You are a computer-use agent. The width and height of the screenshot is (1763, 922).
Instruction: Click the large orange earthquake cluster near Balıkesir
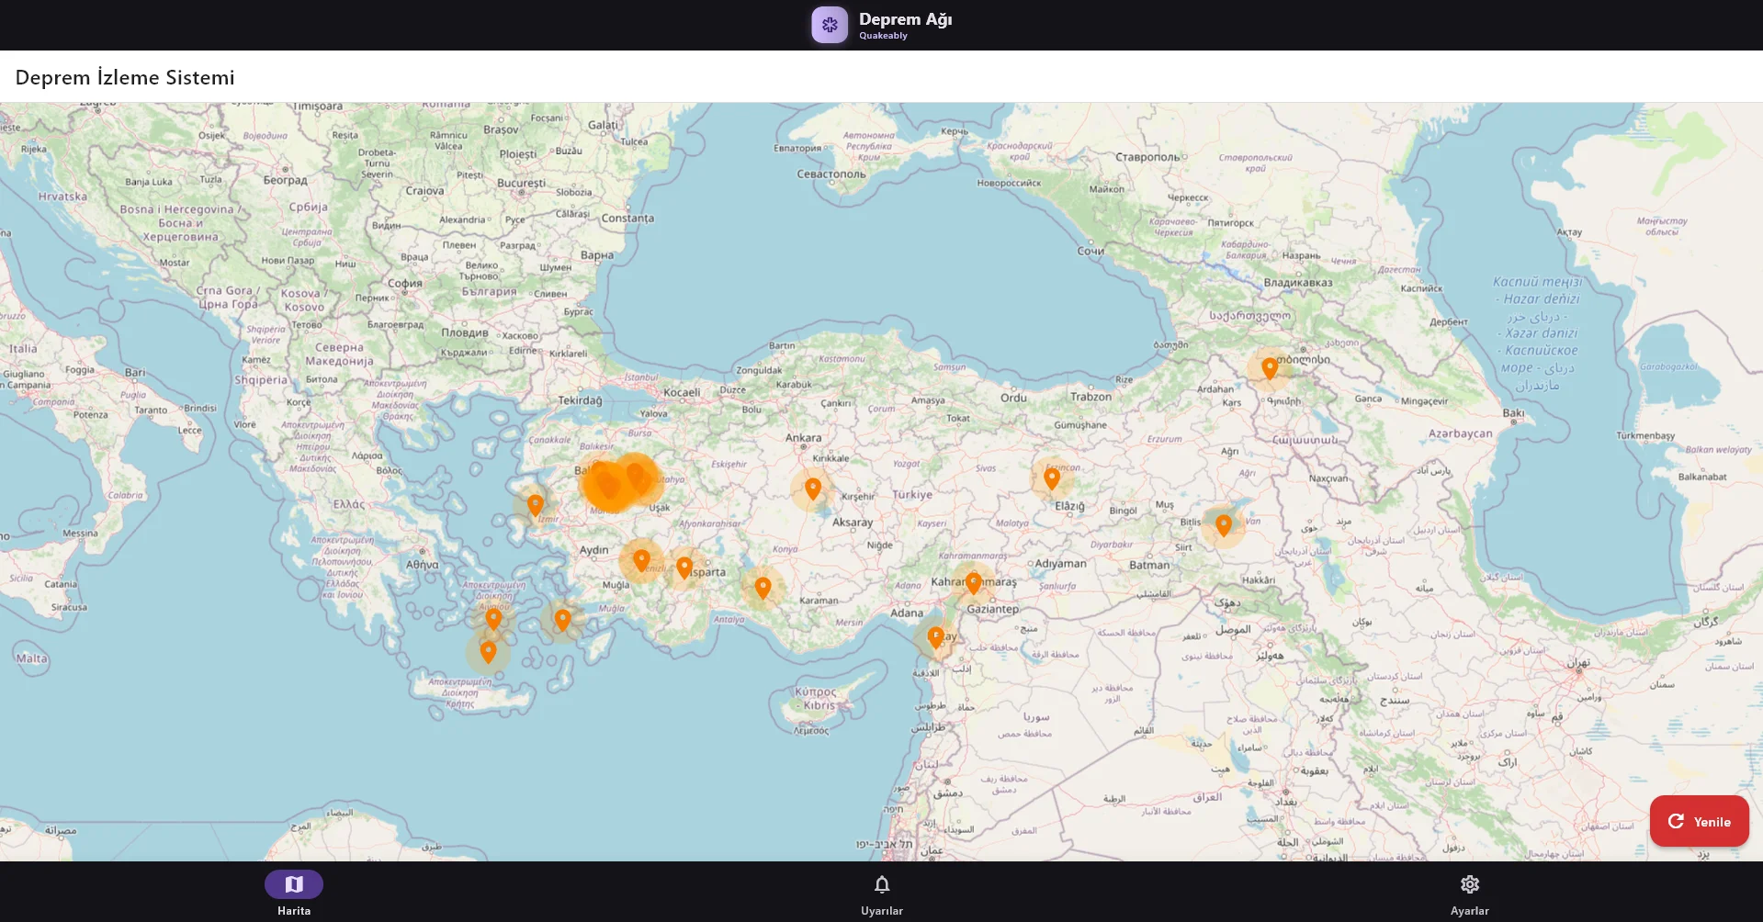(x=608, y=484)
